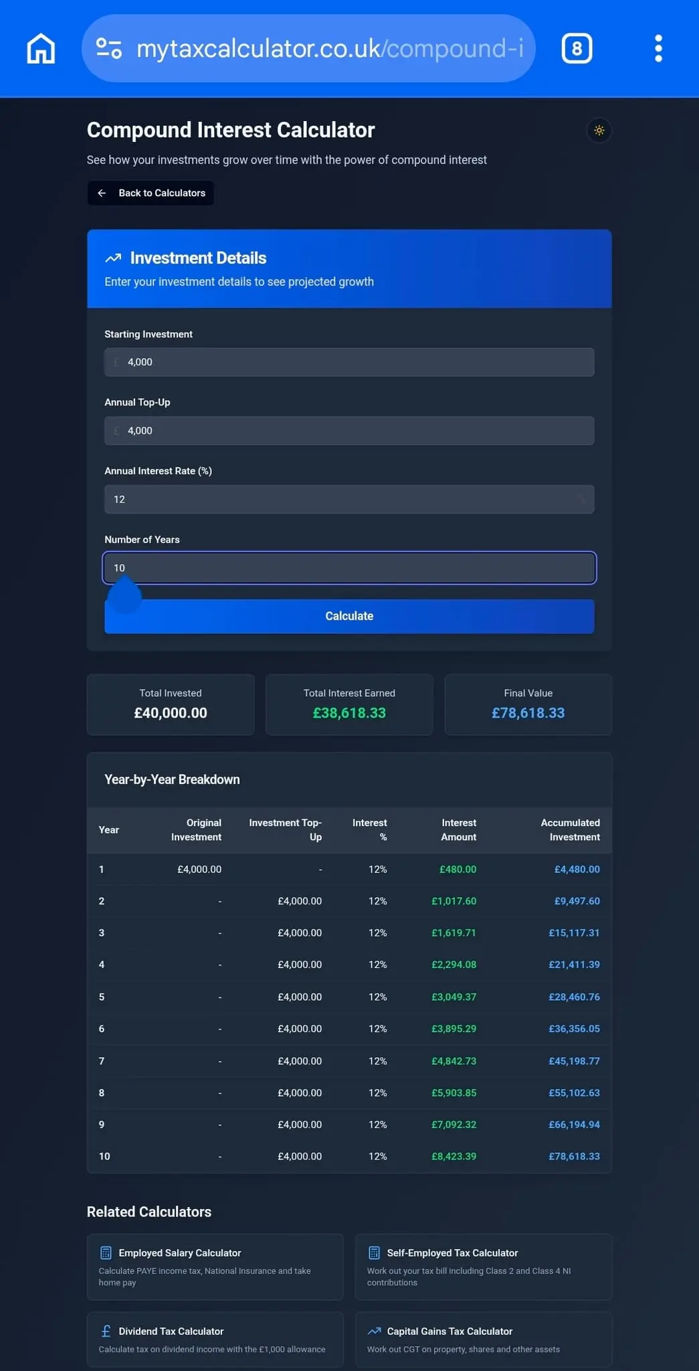Open the tab switcher showing 8 tabs

(x=577, y=48)
